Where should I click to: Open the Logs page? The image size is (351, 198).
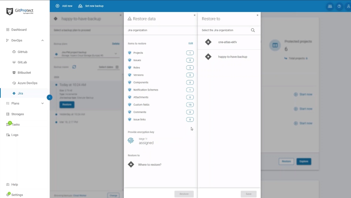click(x=15, y=135)
